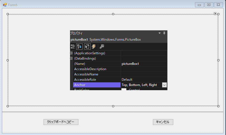
Task: Maximize the Form5 window
Action: click(209, 5)
